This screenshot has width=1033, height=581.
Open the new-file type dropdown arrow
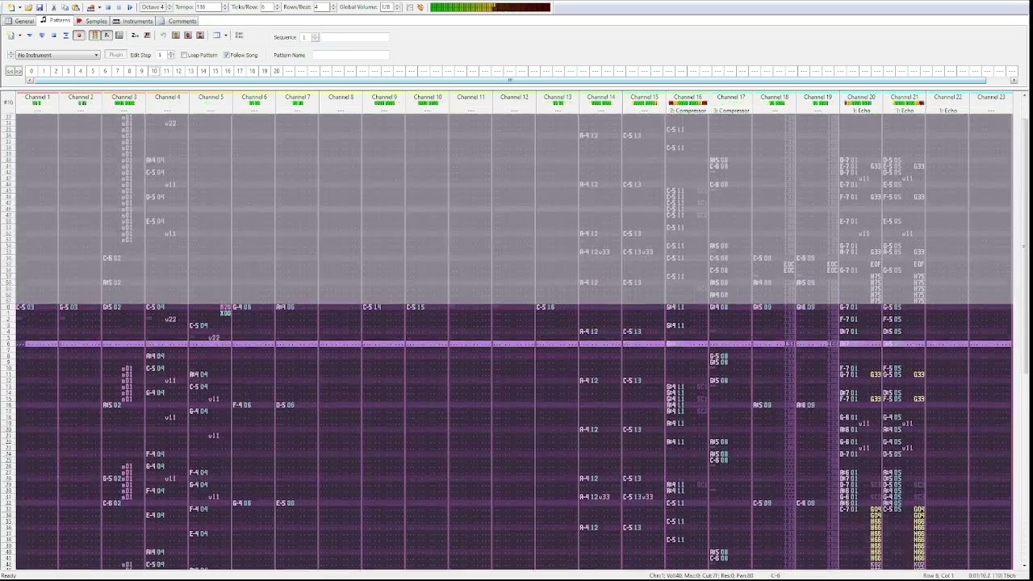pyautogui.click(x=19, y=7)
